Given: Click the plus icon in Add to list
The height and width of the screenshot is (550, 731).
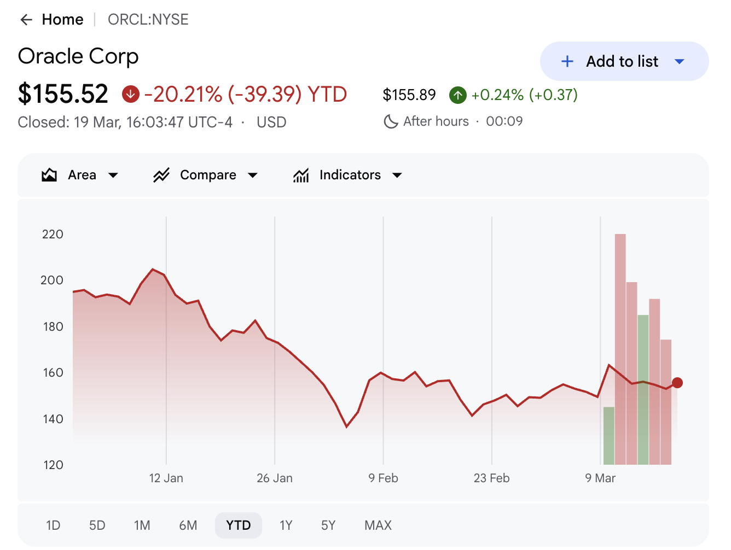Looking at the screenshot, I should (x=567, y=61).
